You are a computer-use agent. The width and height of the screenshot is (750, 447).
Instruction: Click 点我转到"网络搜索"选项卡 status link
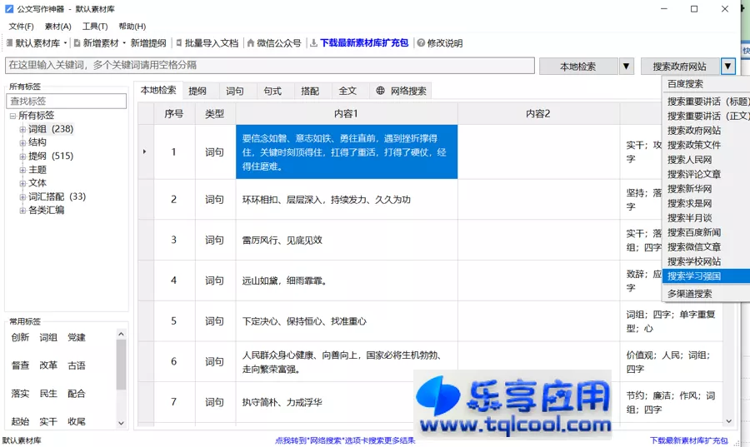click(x=345, y=441)
